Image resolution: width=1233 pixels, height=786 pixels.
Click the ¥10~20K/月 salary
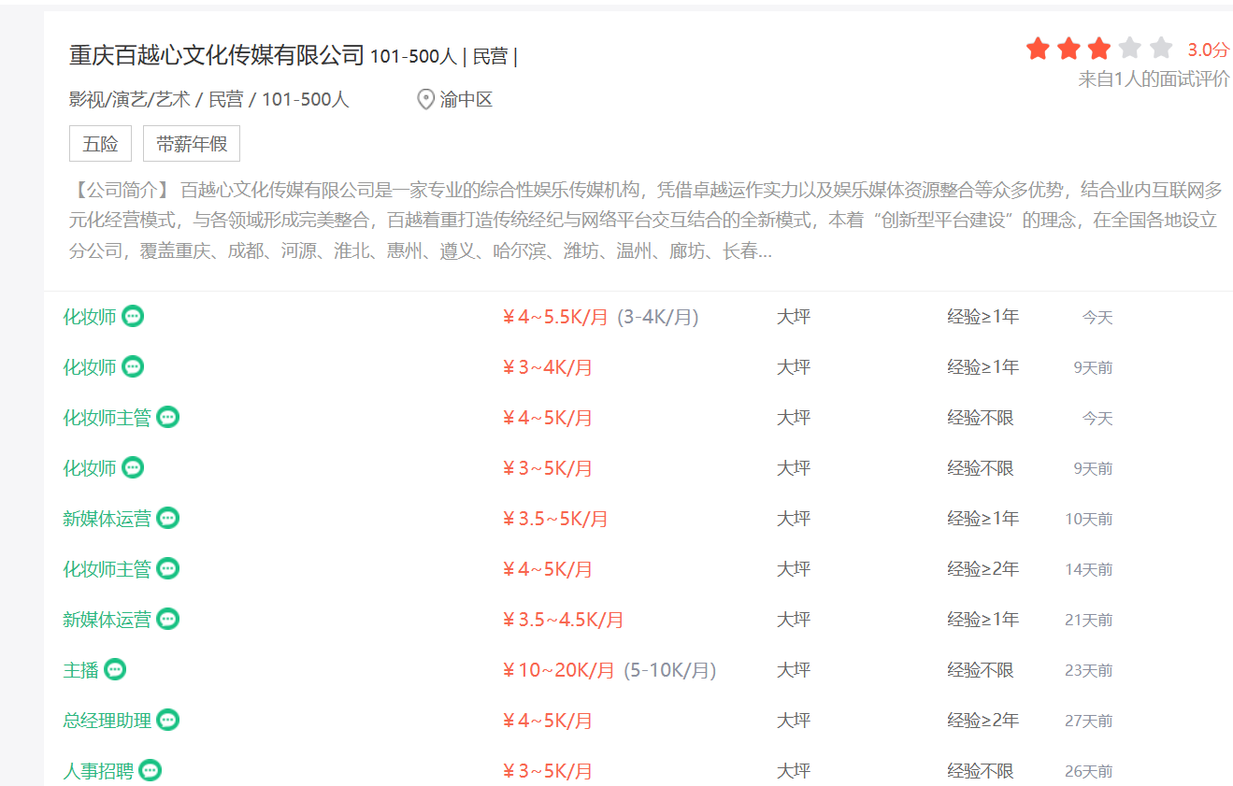(x=559, y=670)
